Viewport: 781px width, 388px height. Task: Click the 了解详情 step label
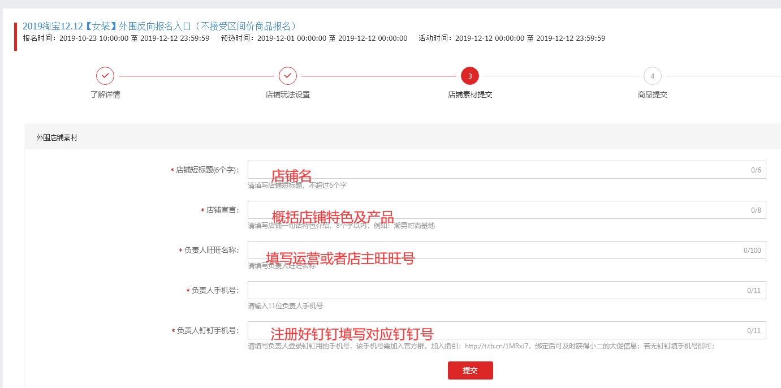(x=105, y=94)
